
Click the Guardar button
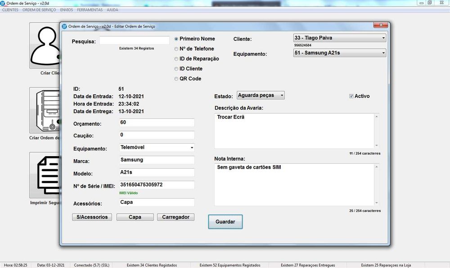coord(225,222)
